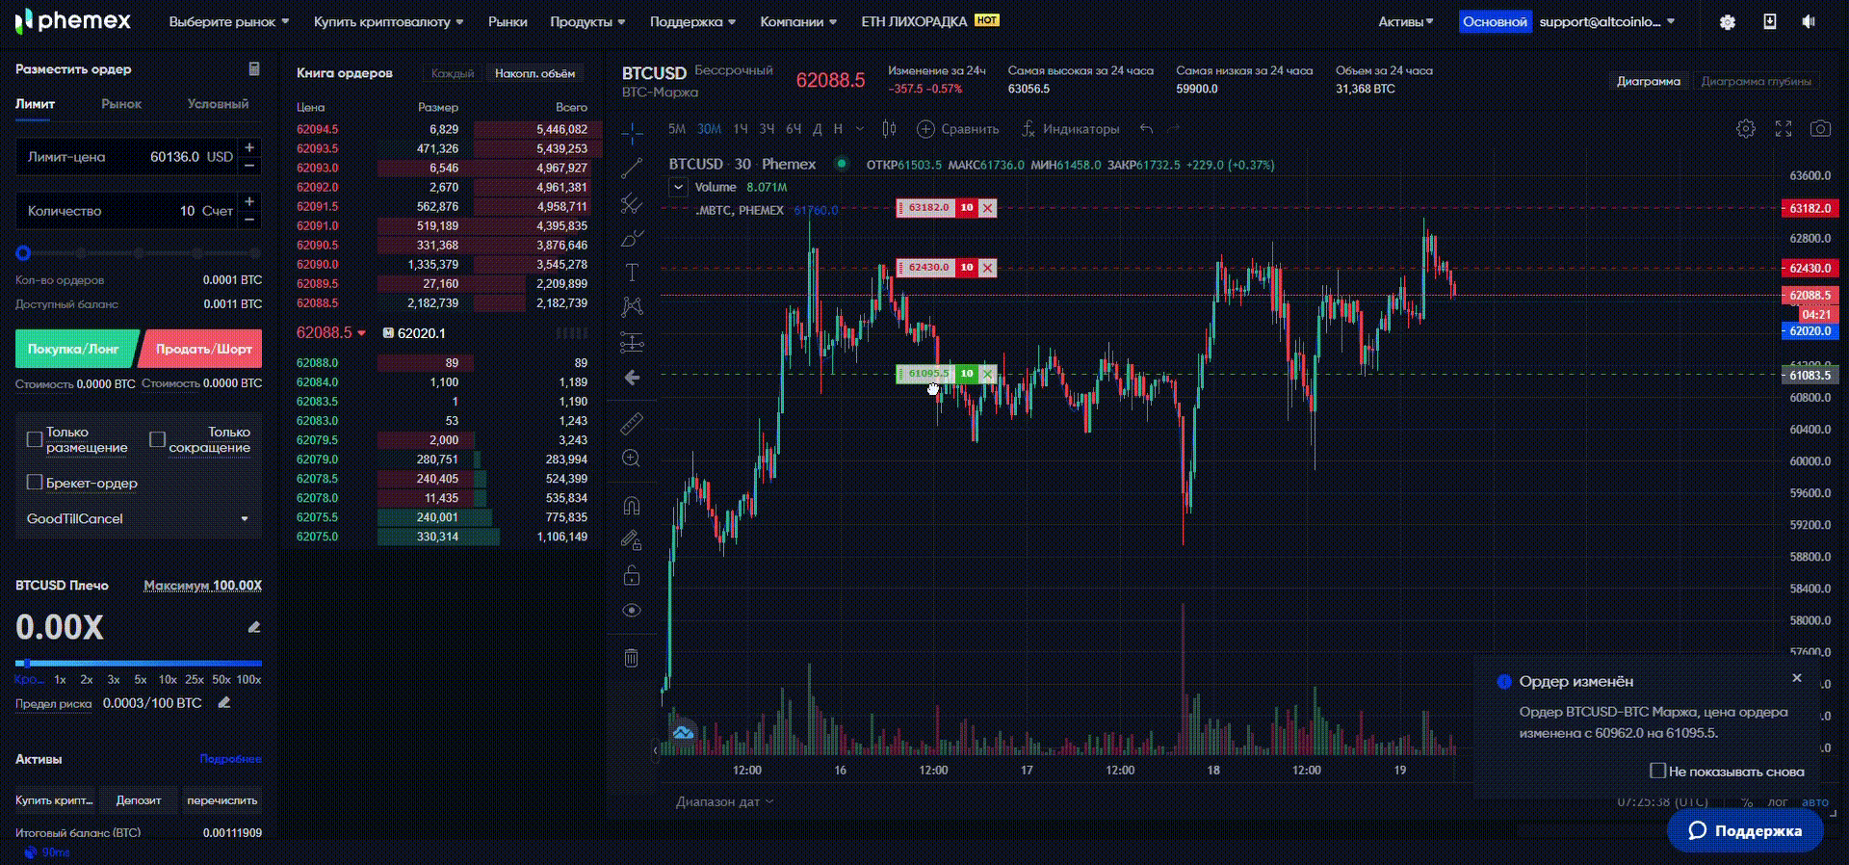Switch to Диаграмма глубины tab
This screenshot has height=865, width=1849.
[1756, 81]
